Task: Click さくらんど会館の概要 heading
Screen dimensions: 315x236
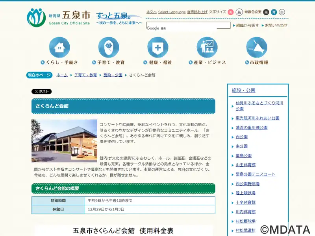Action: coord(123,188)
